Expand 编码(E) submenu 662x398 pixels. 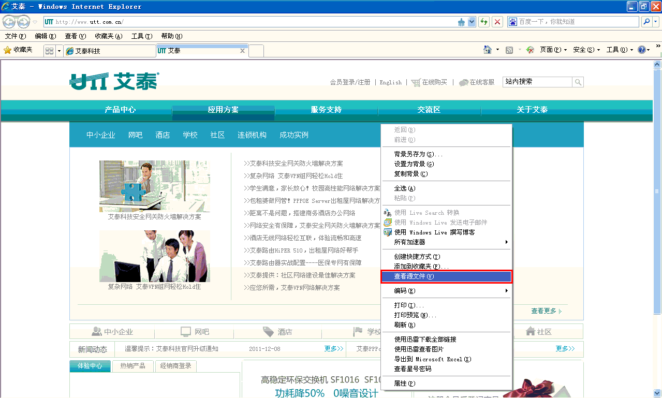(446, 291)
